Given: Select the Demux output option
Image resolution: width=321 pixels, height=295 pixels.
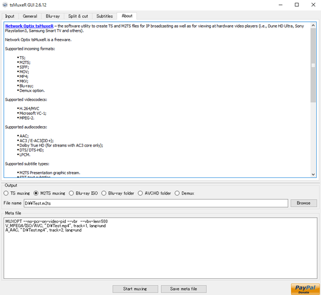Looking at the screenshot, I should click(184, 193).
